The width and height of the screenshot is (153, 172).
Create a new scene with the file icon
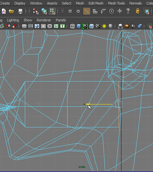click(4, 11)
